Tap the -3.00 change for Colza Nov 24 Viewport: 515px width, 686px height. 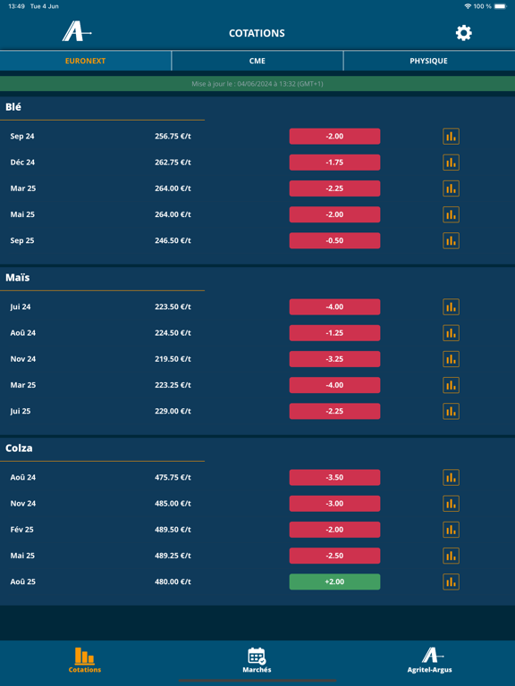(334, 504)
